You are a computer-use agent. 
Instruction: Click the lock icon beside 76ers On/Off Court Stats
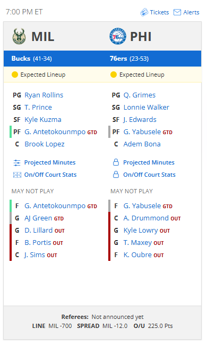116,175
